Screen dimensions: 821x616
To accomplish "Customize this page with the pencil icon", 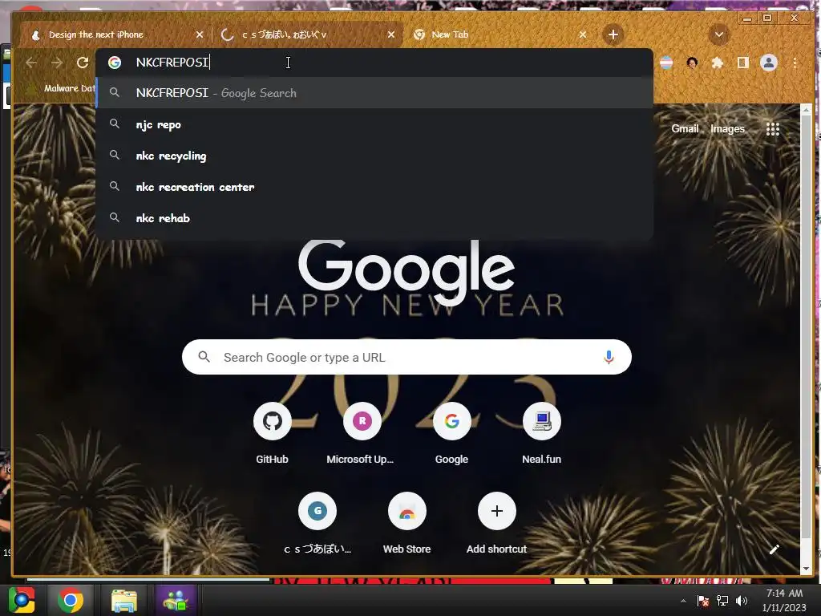I will 774,549.
